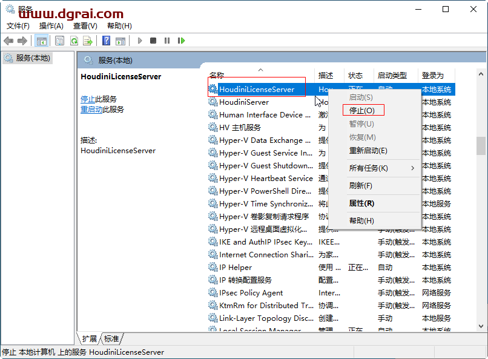Click the gear icon beside HoudiniServer
488x359 pixels.
tap(213, 102)
